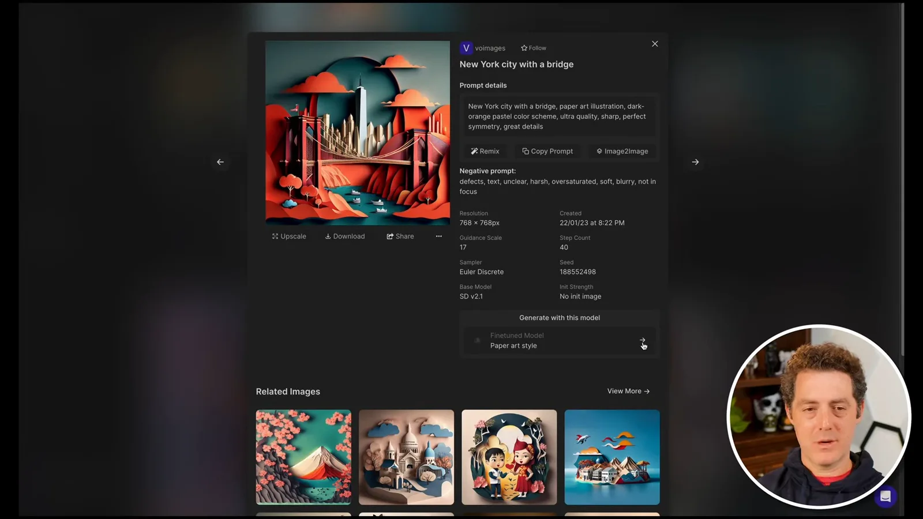
Task: Click the title New York city with a bridge
Action: point(516,65)
